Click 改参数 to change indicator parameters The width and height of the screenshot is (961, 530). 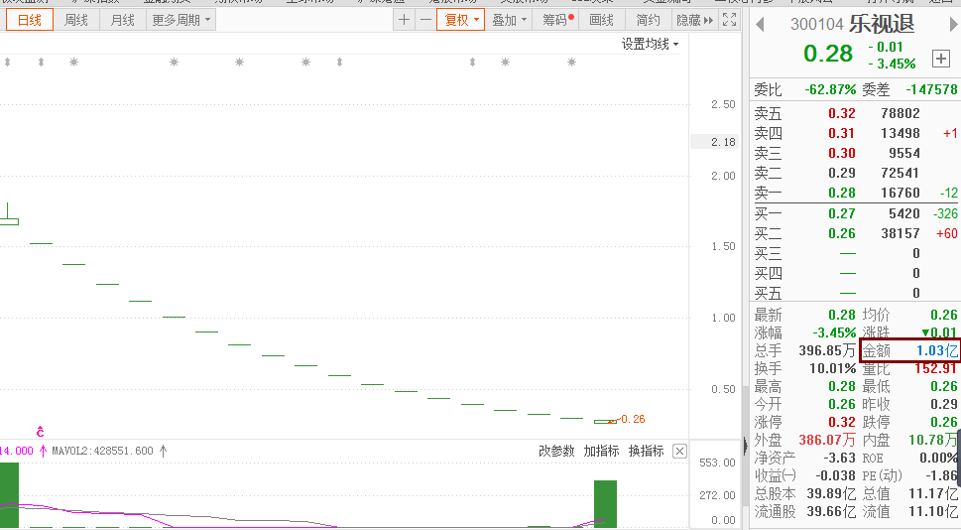pos(556,451)
